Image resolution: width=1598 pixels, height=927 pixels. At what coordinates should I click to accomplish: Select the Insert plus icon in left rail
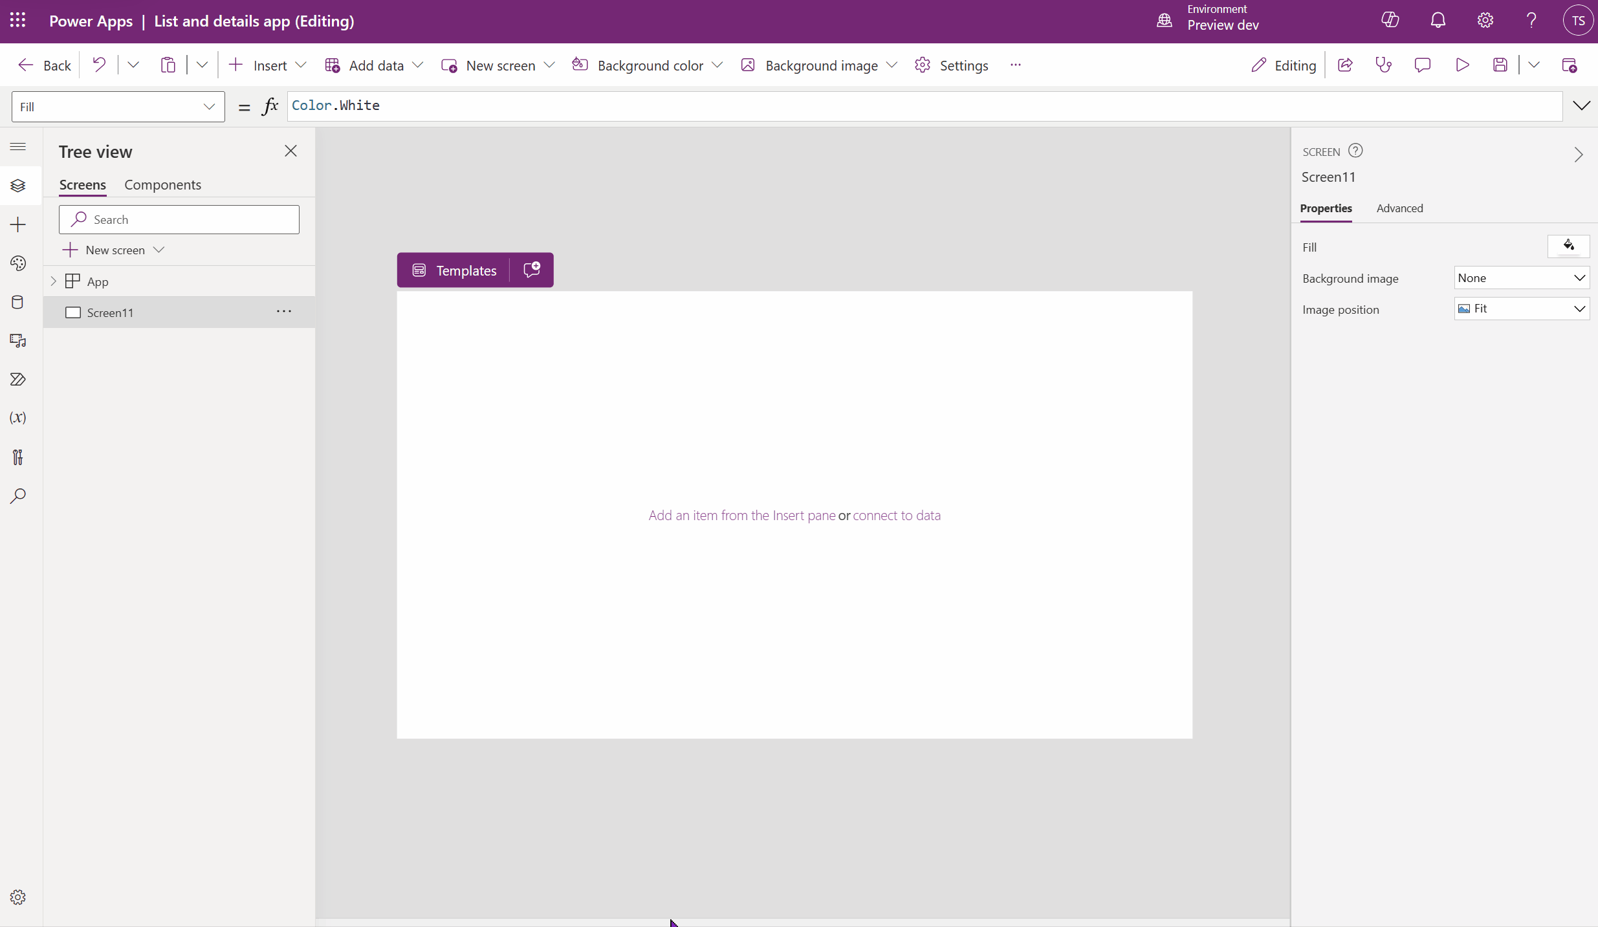tap(17, 224)
